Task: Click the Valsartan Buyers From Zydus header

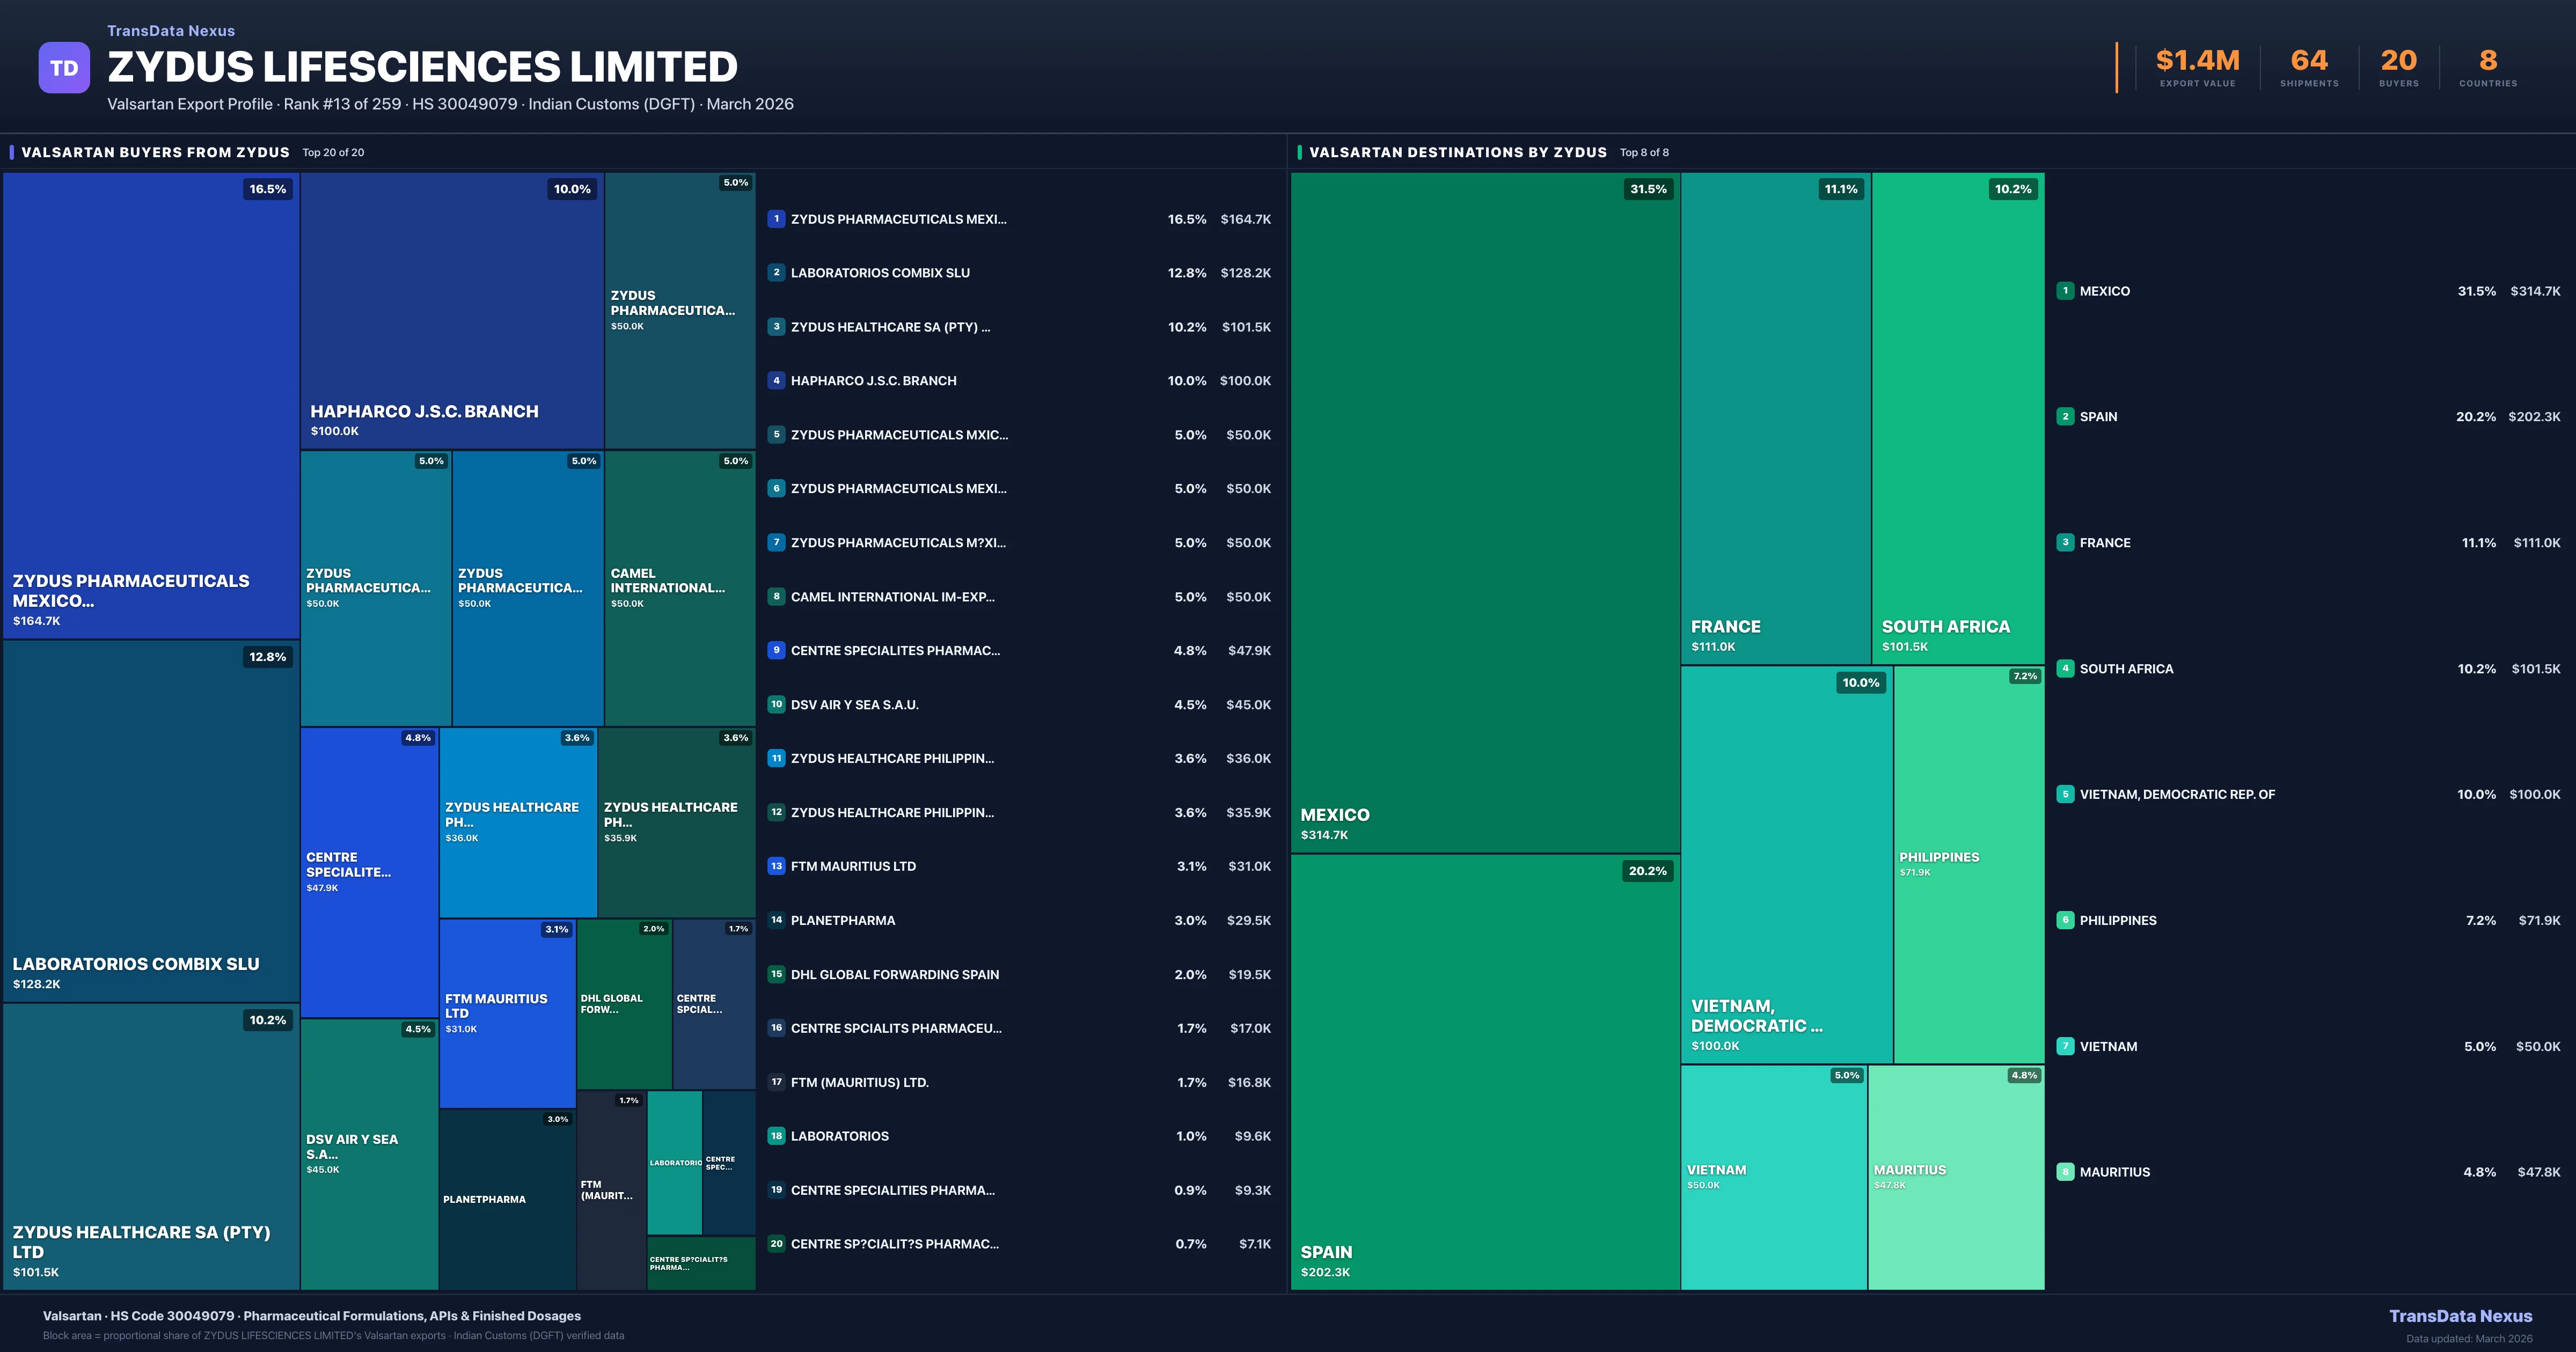Action: [155, 152]
